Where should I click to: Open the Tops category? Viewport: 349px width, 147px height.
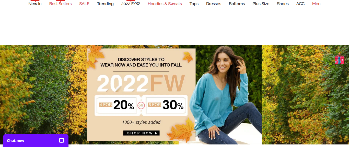[194, 4]
